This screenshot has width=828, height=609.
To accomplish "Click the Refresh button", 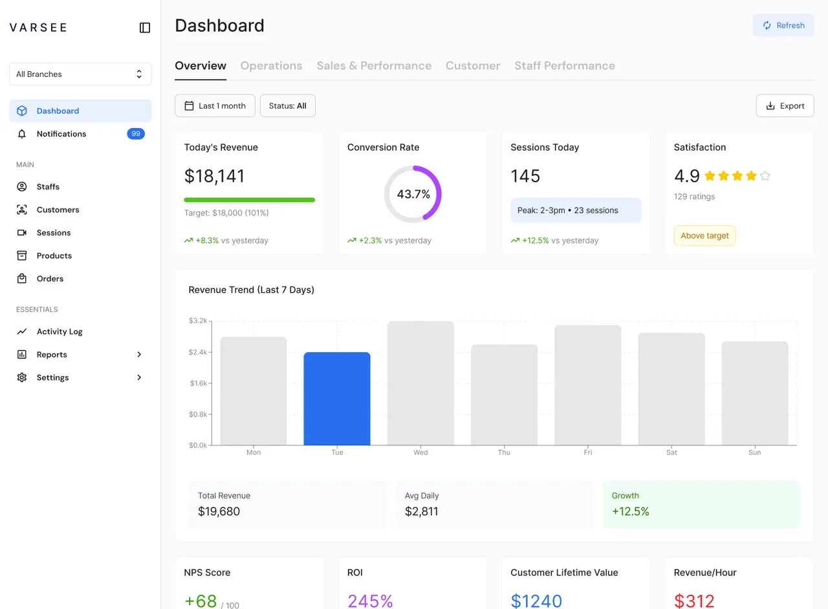I will click(x=783, y=25).
